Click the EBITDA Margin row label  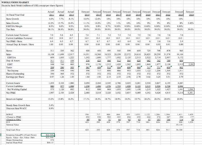point(14,26)
